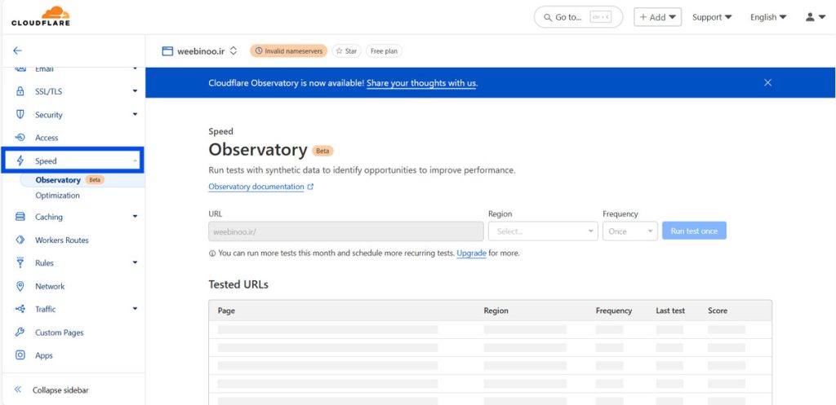Viewport: 836px width, 405px height.
Task: Click the Security shield icon
Action: (x=20, y=115)
